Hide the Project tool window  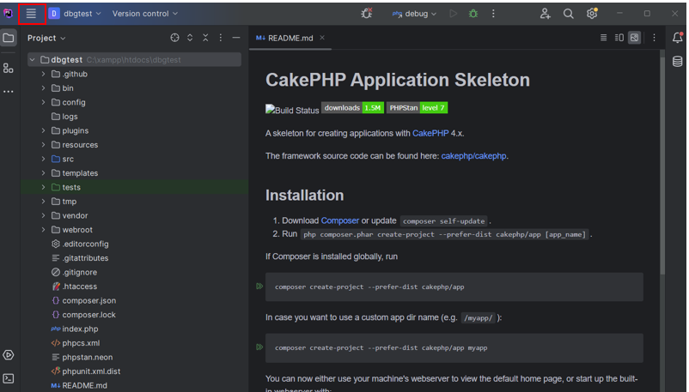coord(236,38)
